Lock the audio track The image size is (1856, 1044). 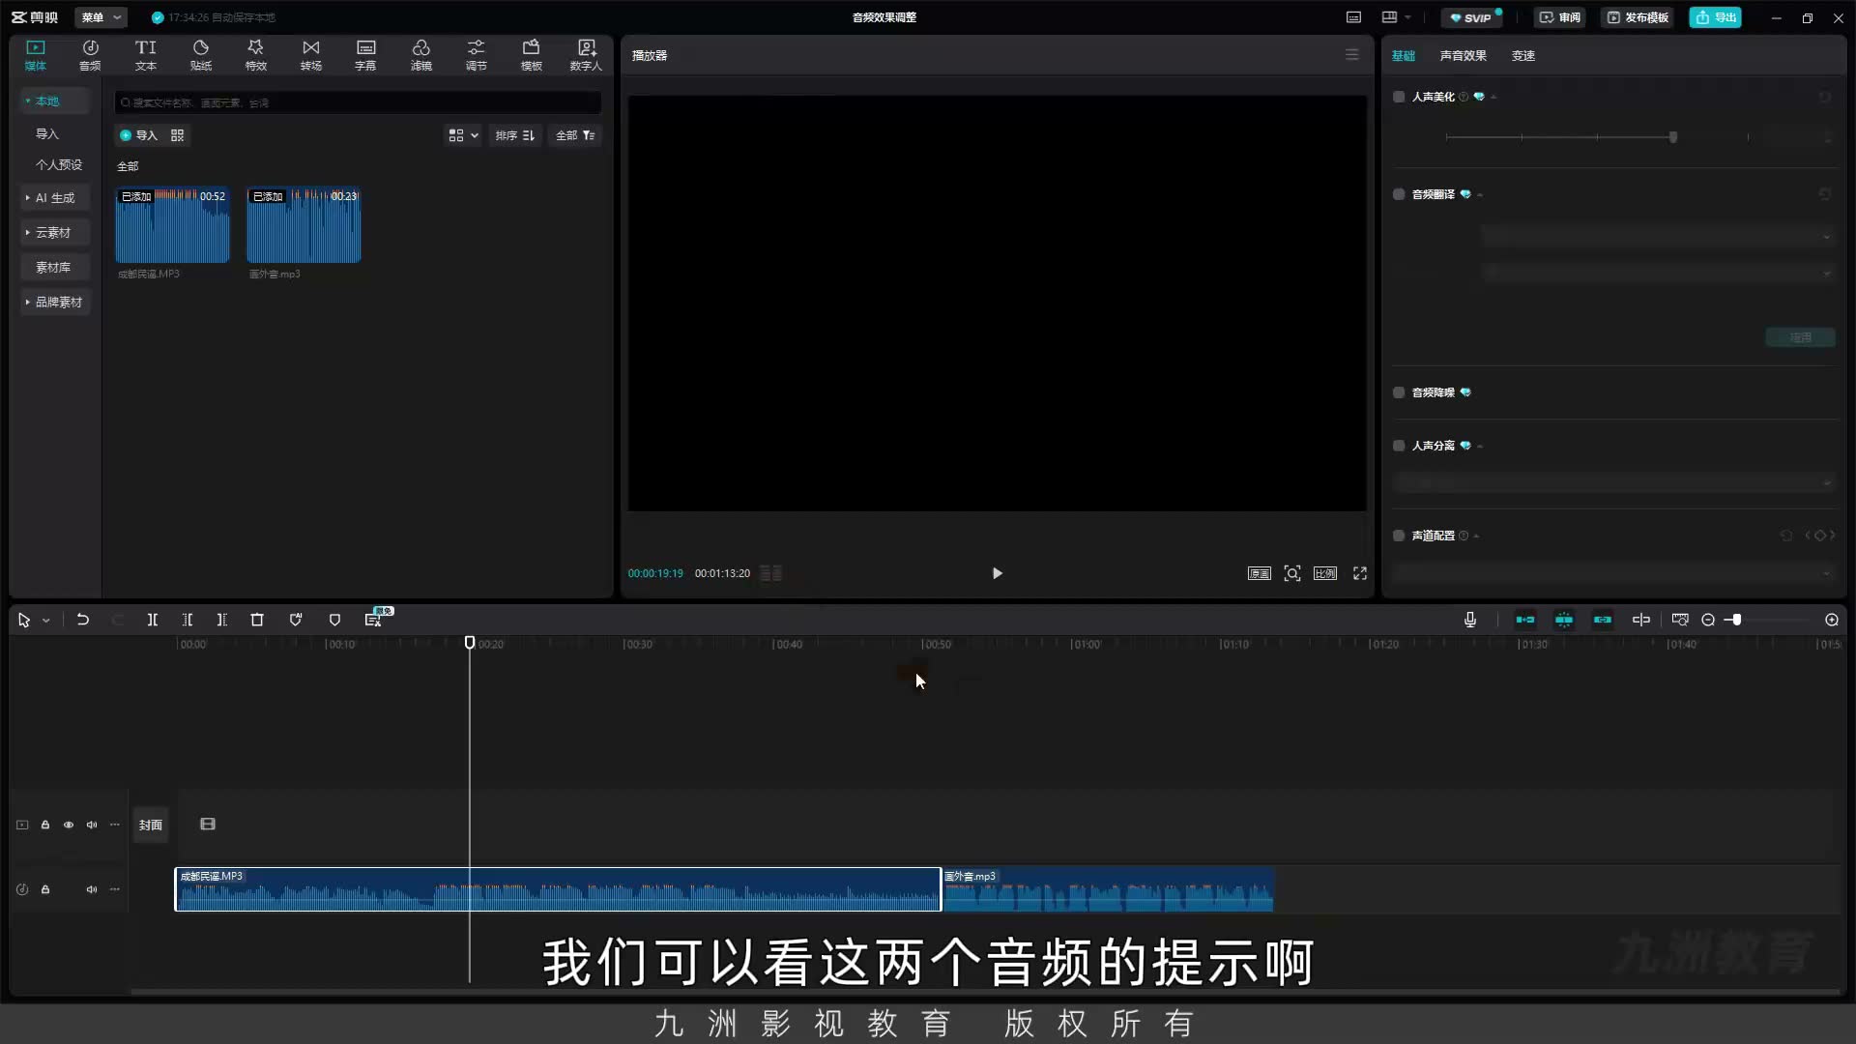click(45, 889)
